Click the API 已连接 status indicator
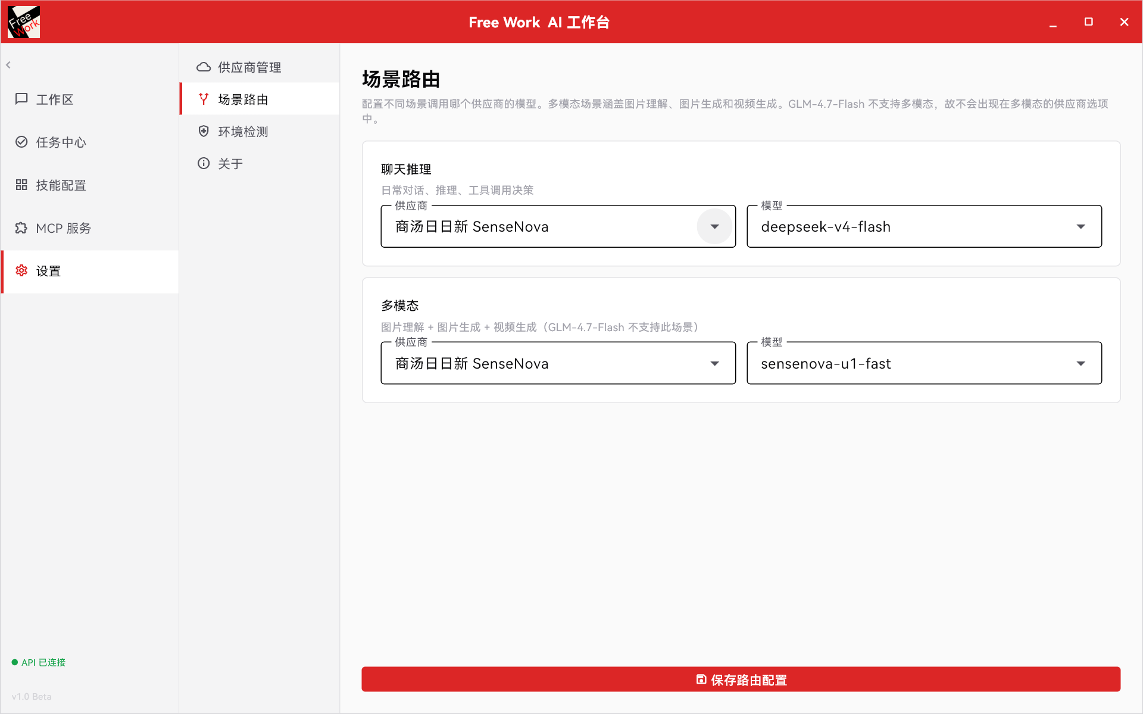The image size is (1143, 714). pos(39,662)
